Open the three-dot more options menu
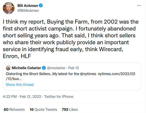The height and width of the screenshot is (113, 146). (x=139, y=5)
